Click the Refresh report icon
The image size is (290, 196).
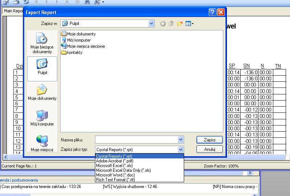click(26, 2)
